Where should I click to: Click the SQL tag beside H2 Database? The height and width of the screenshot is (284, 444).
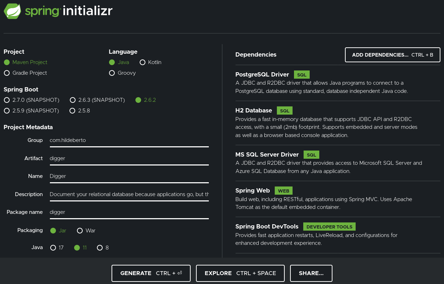[x=285, y=111]
